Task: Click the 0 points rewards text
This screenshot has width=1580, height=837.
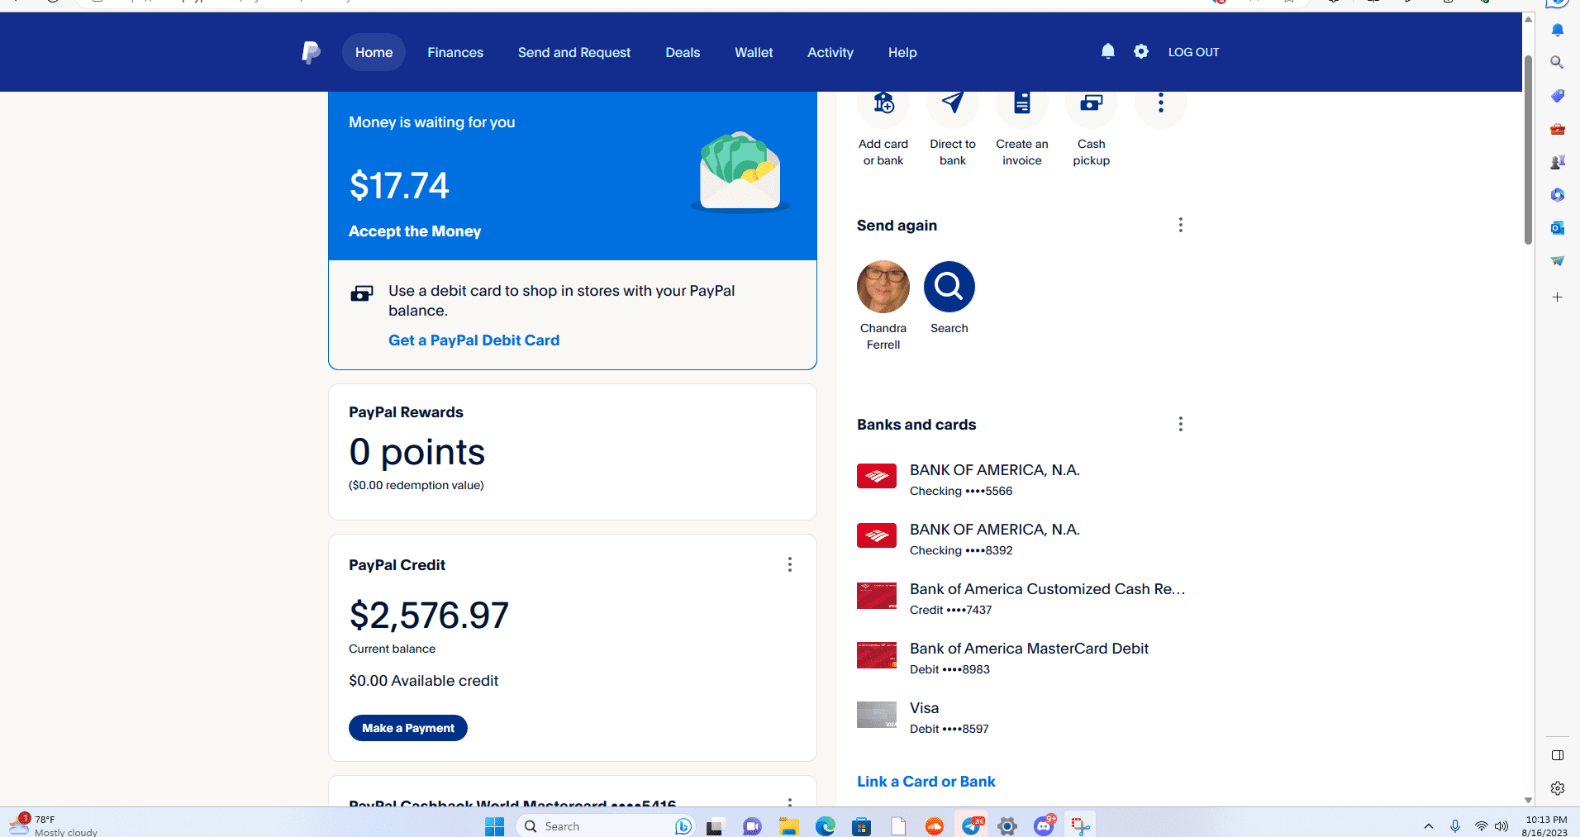Action: pyautogui.click(x=416, y=452)
